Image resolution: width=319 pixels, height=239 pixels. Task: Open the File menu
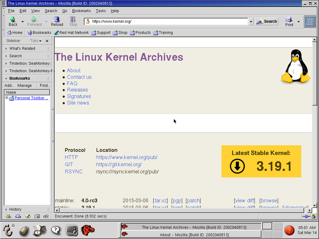(x=11, y=11)
